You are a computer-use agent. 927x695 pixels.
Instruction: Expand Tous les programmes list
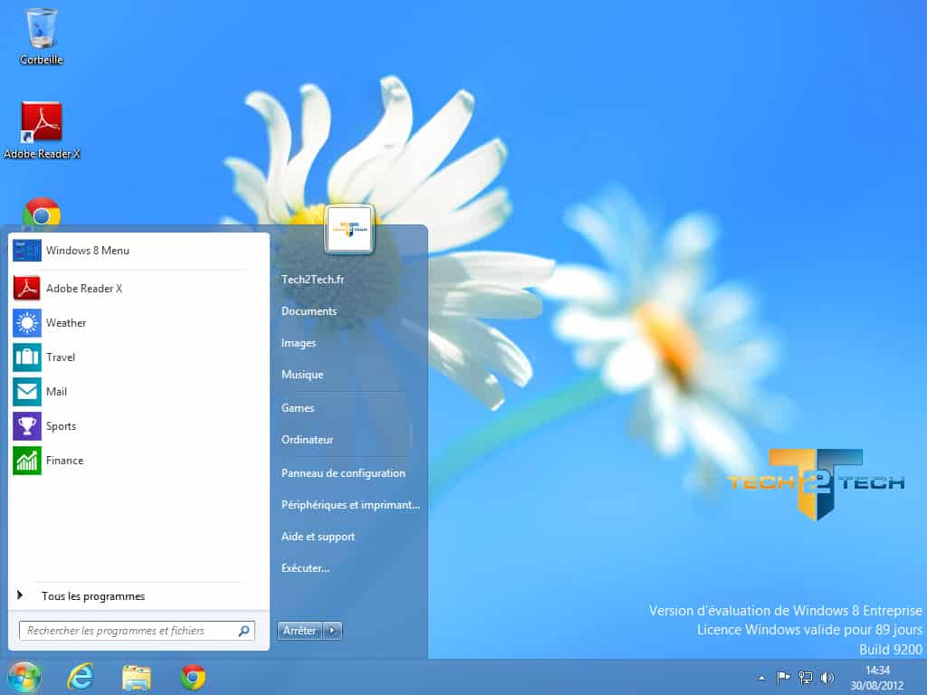coord(92,596)
